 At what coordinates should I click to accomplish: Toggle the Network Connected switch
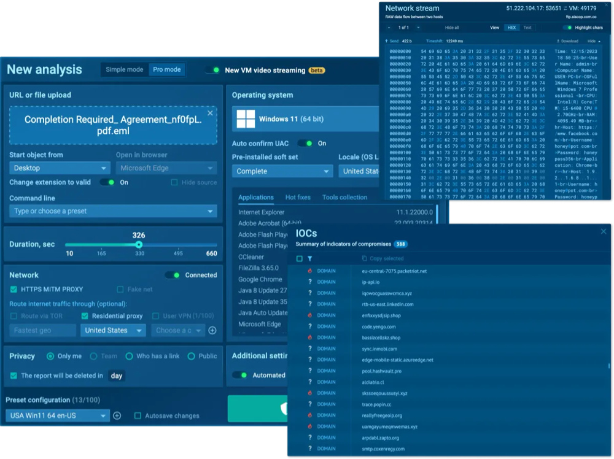coord(173,275)
